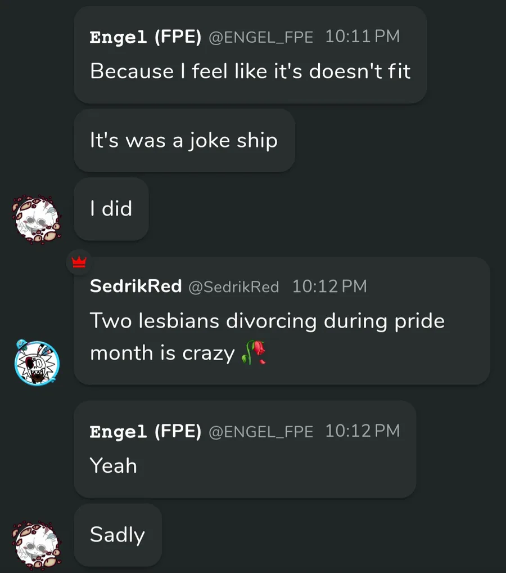Select the "It's was a joke ship" message
506x573 pixels.
click(184, 141)
